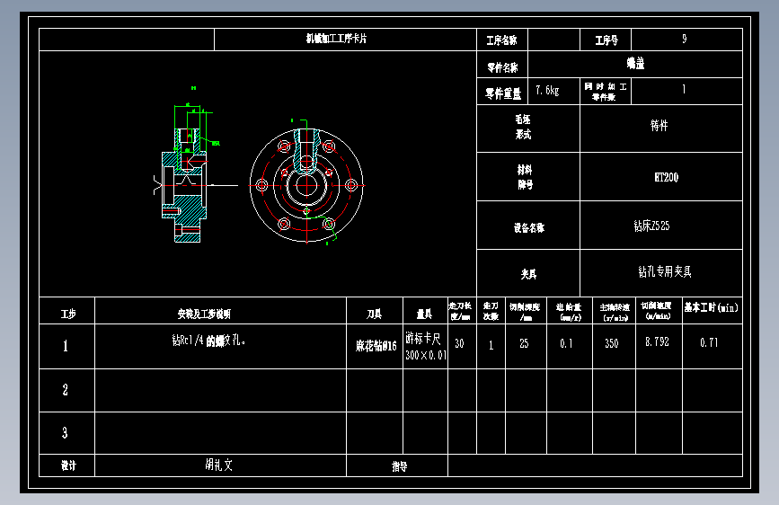Click the 毛坯形式 label cell
779x505 pixels.
(x=528, y=128)
